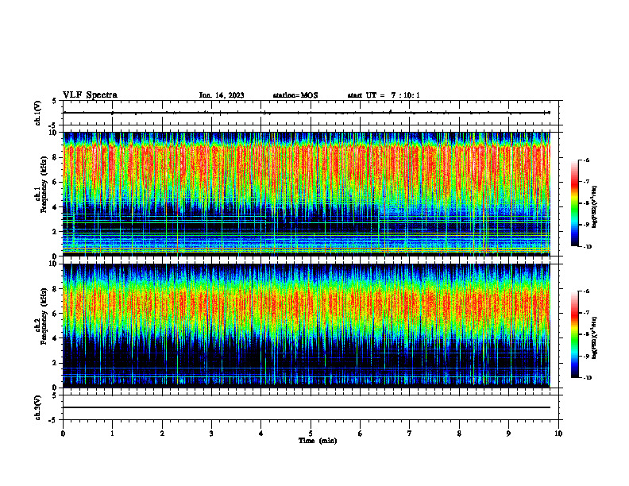Image resolution: width=629 pixels, height=486 pixels.
Task: Click the ch.1 color bar PSD unit label
Action: coord(595,206)
